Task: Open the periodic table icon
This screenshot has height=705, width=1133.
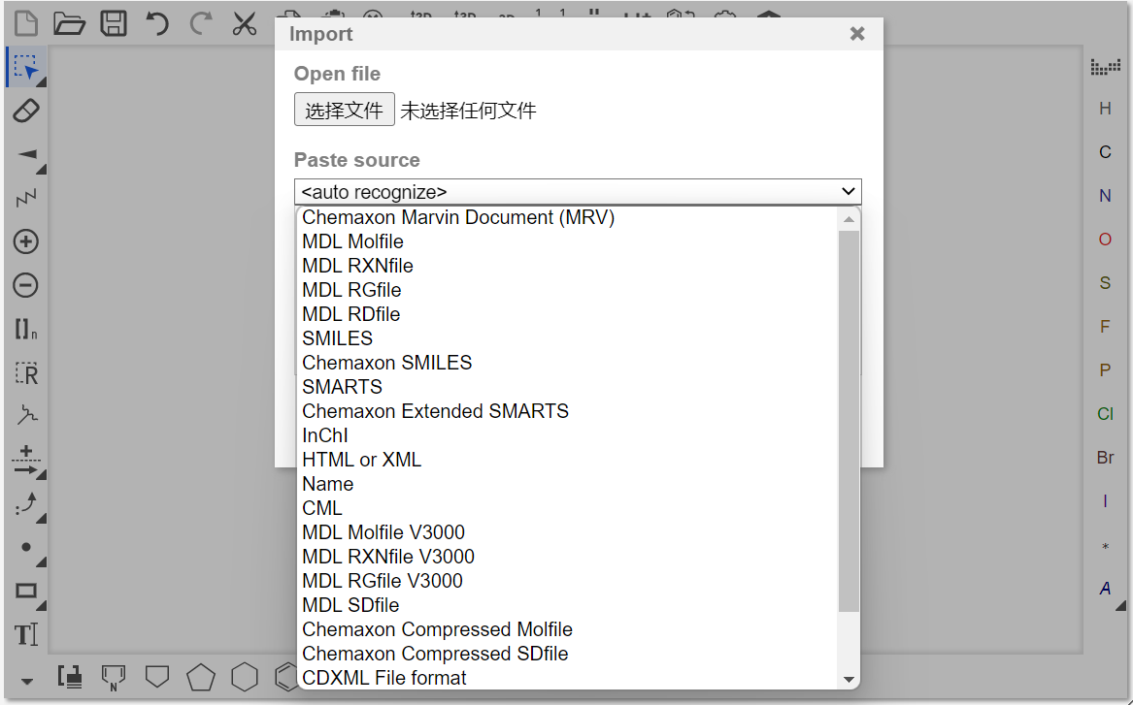Action: pyautogui.click(x=1106, y=67)
